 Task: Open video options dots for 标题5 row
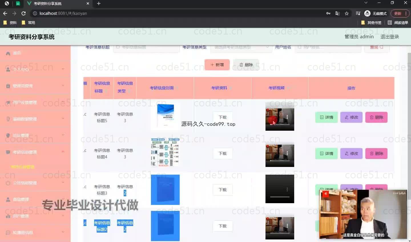point(287,117)
